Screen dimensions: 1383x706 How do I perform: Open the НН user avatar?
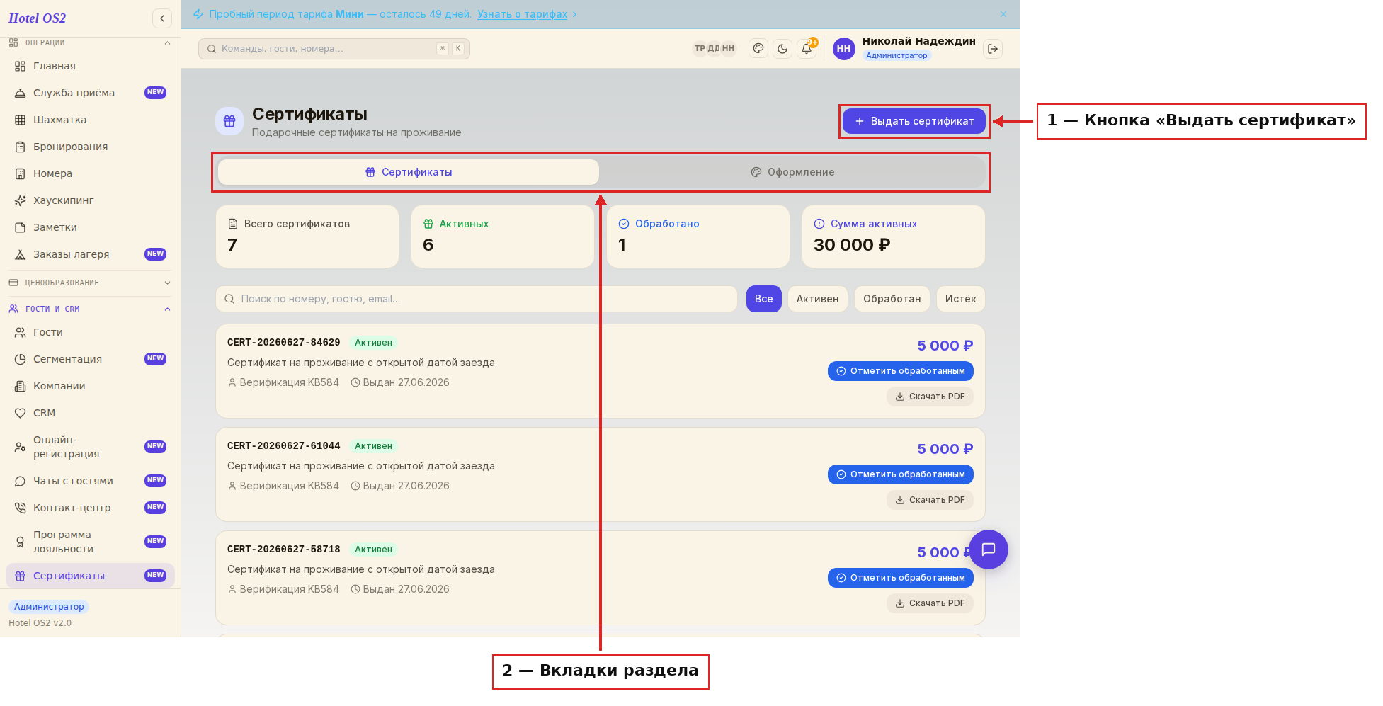pos(843,49)
